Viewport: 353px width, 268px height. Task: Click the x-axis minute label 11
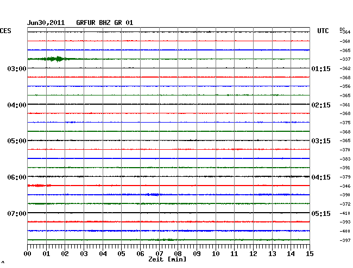pyautogui.click(x=234, y=254)
